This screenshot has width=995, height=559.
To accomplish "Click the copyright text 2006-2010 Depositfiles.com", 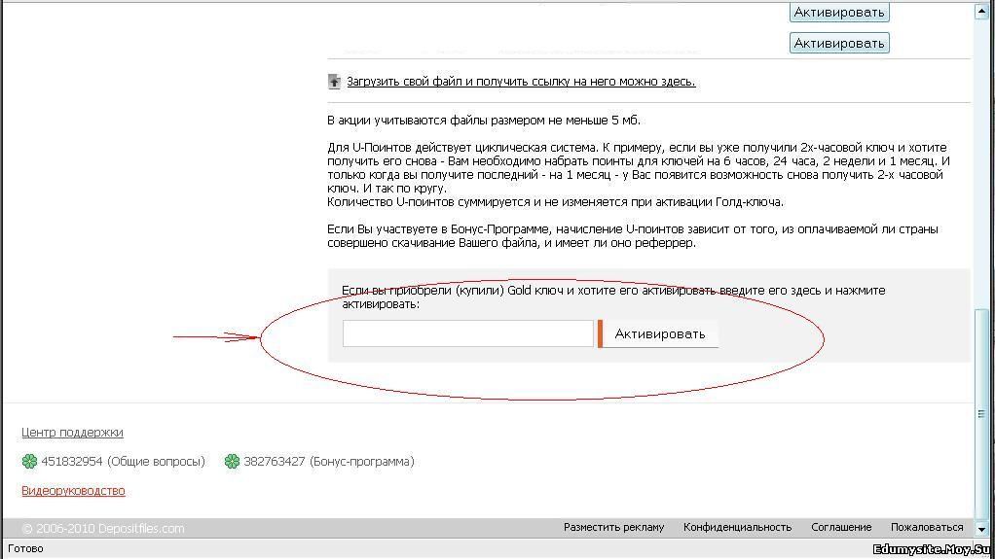I will [103, 529].
